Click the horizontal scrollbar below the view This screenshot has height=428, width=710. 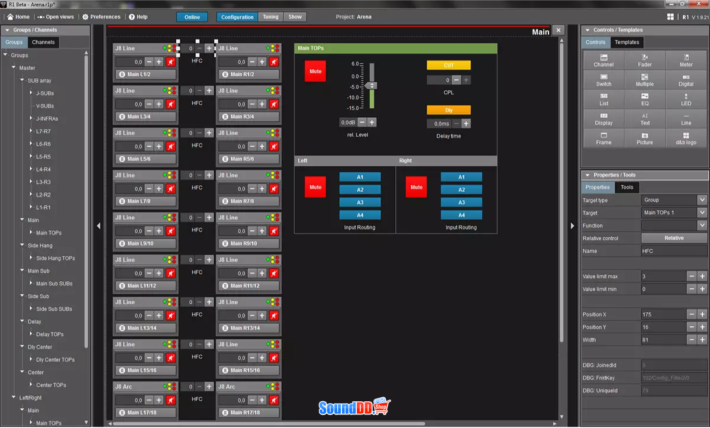[269, 423]
